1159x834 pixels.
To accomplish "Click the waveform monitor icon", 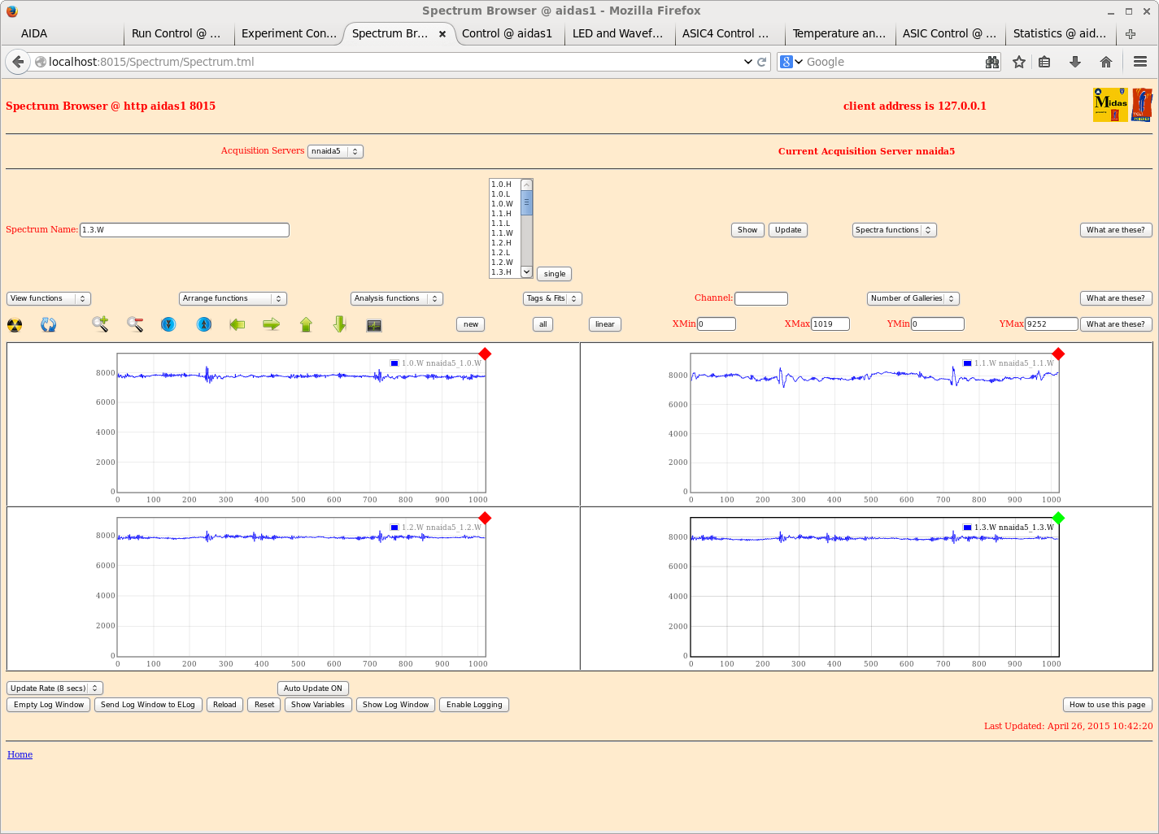I will coord(374,325).
